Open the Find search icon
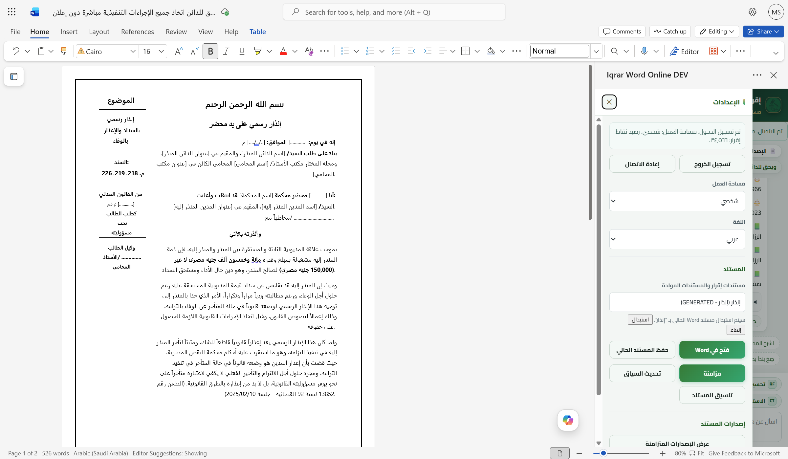This screenshot has height=459, width=788. [614, 51]
